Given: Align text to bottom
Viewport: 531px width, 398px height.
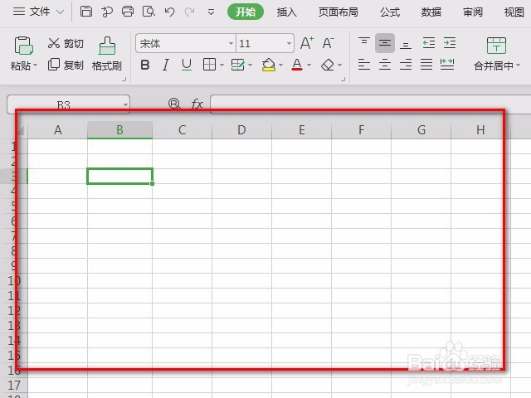Looking at the screenshot, I should tap(406, 44).
